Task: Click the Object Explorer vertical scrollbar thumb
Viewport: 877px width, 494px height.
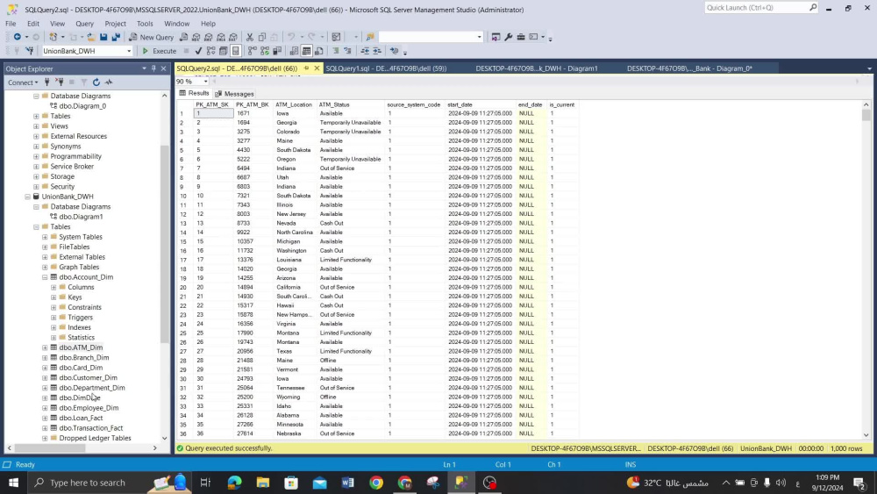Action: (x=164, y=243)
